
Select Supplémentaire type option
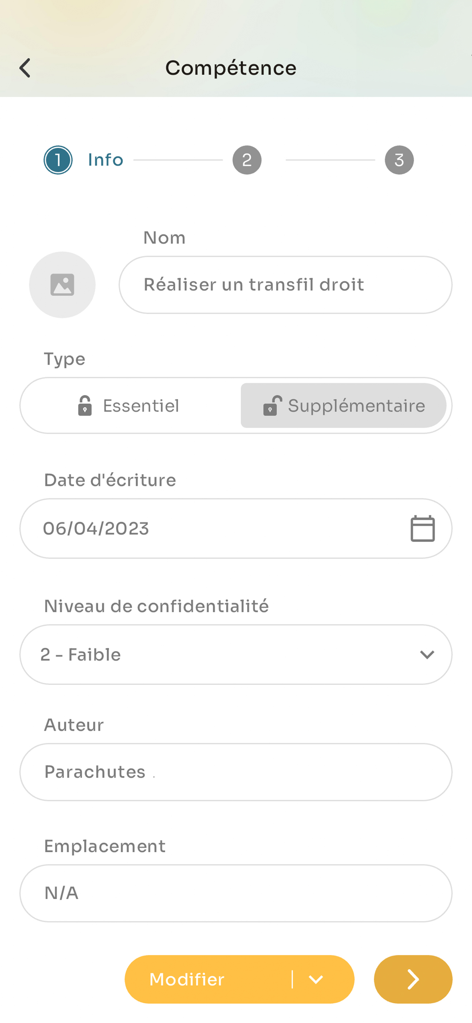344,406
